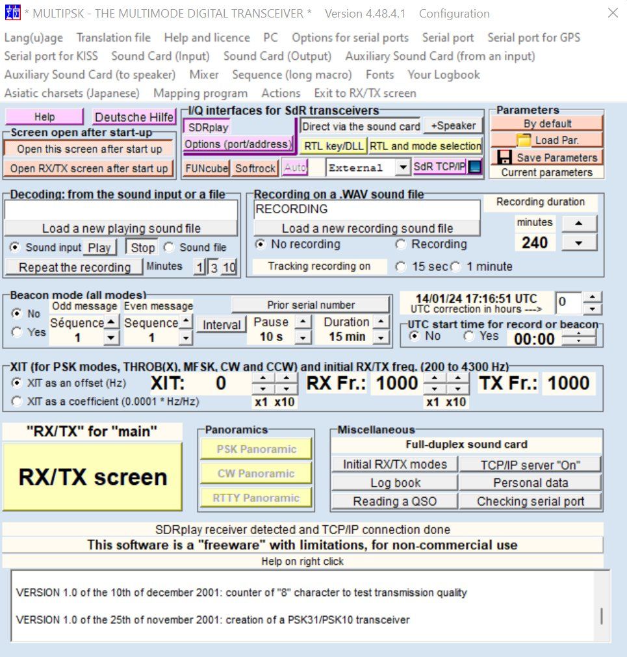Decrease beacon Duration value

click(380, 337)
